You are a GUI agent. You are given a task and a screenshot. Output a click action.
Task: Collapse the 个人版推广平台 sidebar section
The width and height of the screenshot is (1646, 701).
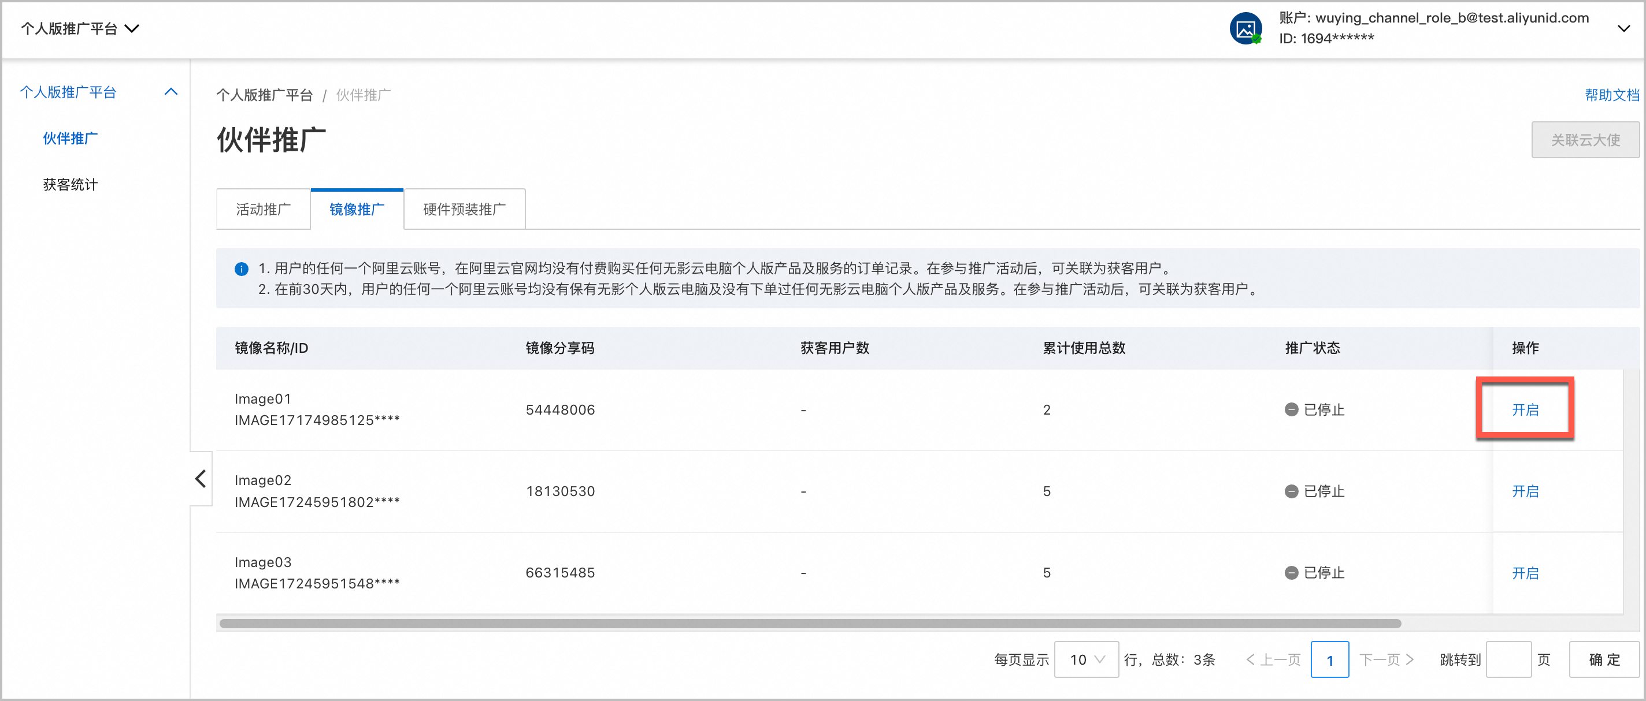click(170, 91)
